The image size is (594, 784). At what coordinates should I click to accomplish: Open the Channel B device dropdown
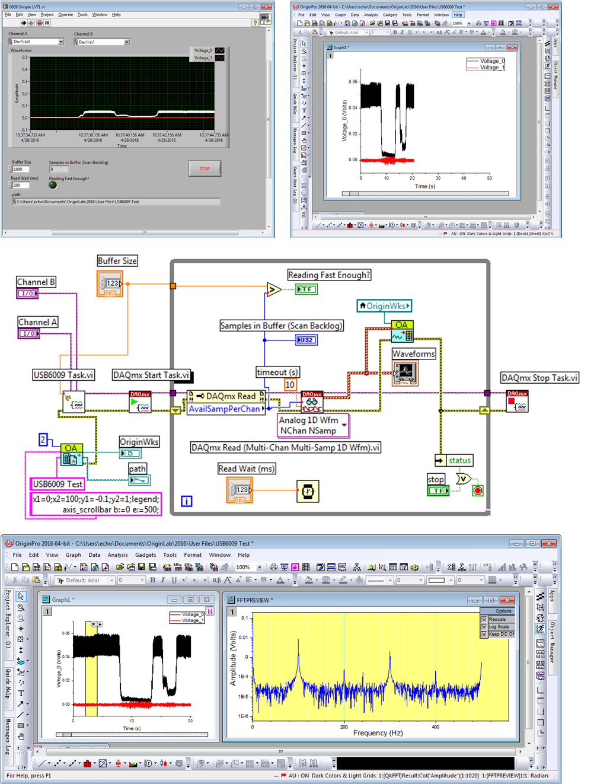[126, 42]
